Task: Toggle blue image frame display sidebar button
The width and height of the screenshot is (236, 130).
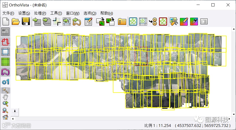Action: pyautogui.click(x=5, y=52)
